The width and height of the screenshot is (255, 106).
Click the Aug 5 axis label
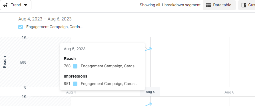(x=150, y=92)
